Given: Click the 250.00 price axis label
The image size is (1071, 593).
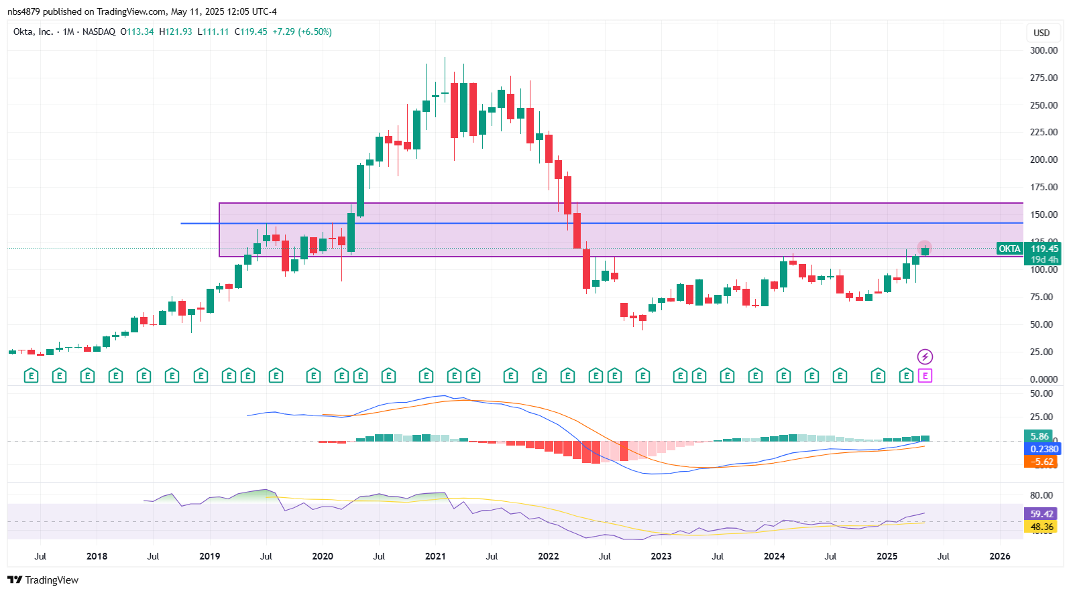Looking at the screenshot, I should [x=1044, y=105].
